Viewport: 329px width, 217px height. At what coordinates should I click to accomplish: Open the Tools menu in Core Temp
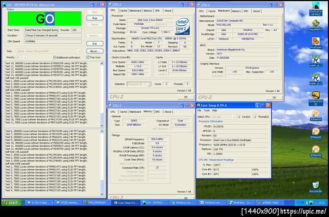[207, 110]
